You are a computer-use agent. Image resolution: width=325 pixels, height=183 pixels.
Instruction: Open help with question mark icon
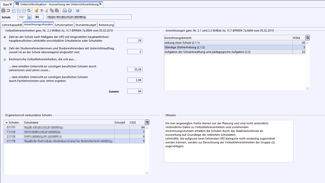[x=78, y=10]
